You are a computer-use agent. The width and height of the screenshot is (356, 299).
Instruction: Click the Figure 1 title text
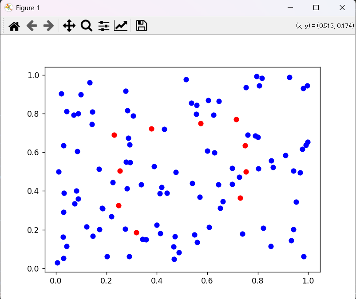pyautogui.click(x=28, y=8)
